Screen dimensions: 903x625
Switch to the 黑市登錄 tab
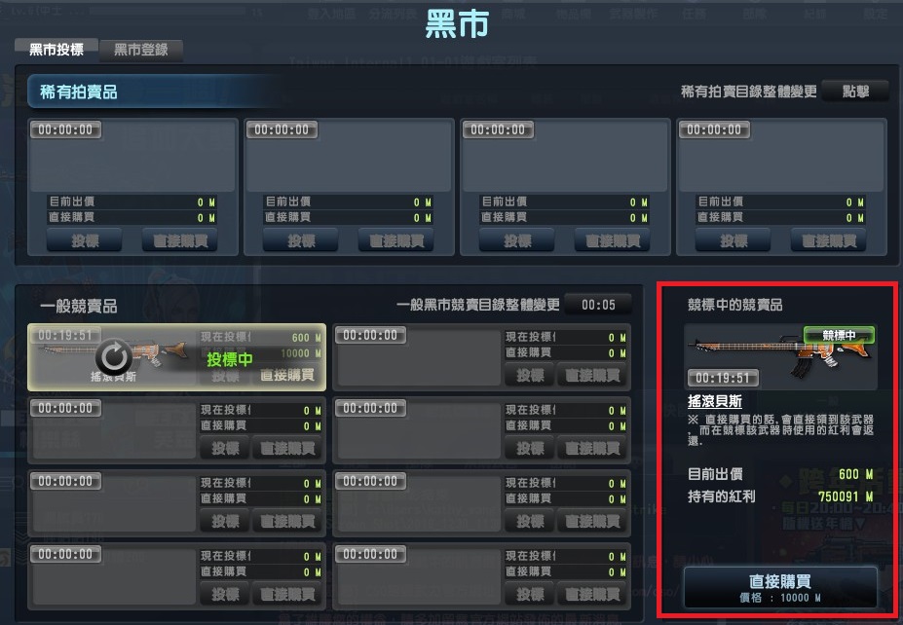[141, 50]
